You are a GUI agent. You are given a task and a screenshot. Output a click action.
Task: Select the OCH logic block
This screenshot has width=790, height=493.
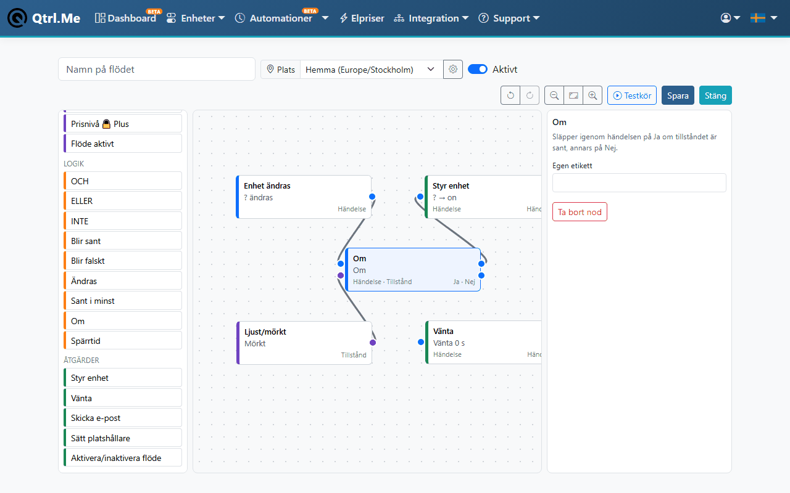pyautogui.click(x=123, y=181)
